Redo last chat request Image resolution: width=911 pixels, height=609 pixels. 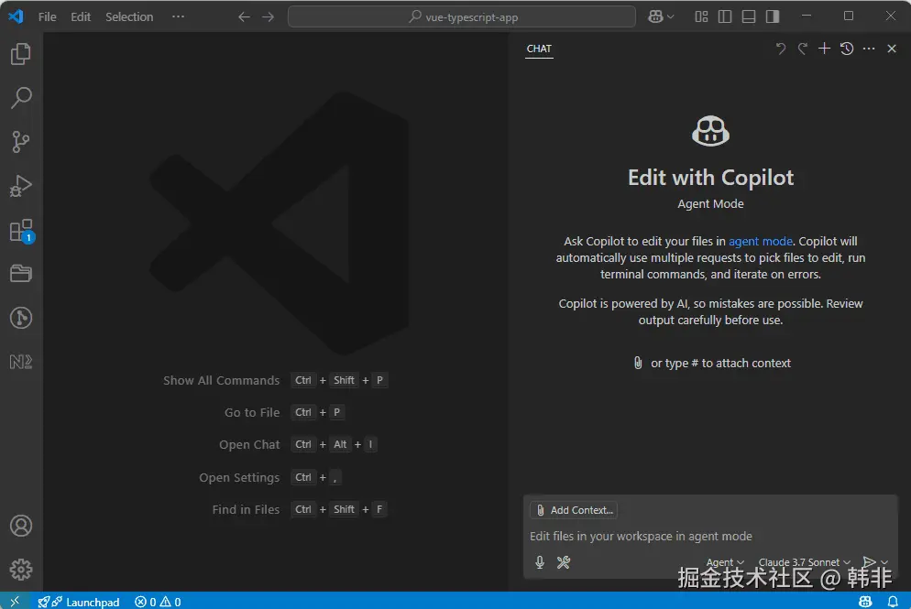(802, 49)
